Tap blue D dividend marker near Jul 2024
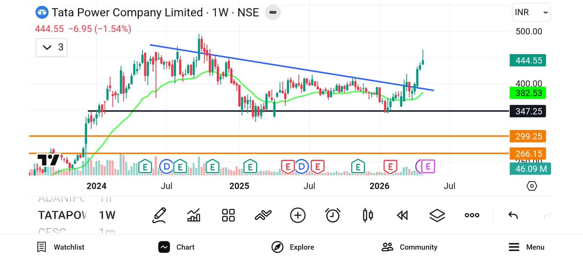This screenshot has width=583, height=260. (x=167, y=166)
